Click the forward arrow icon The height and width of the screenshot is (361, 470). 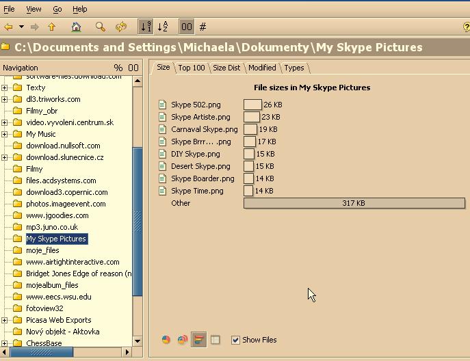coord(35,27)
